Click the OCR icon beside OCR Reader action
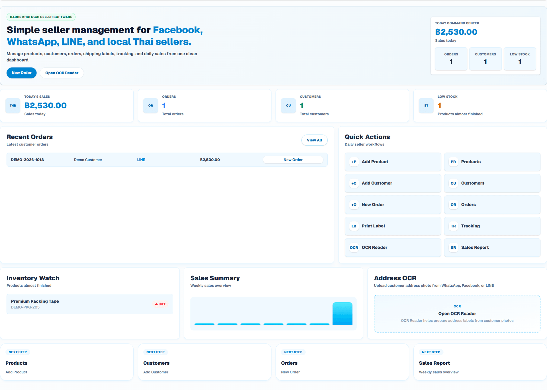Image resolution: width=547 pixels, height=390 pixels. point(354,248)
